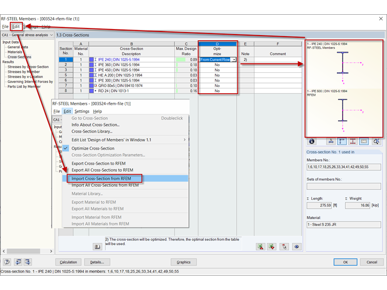
Task: Click the I-section icon of HE A 200 row
Action: [96, 75]
